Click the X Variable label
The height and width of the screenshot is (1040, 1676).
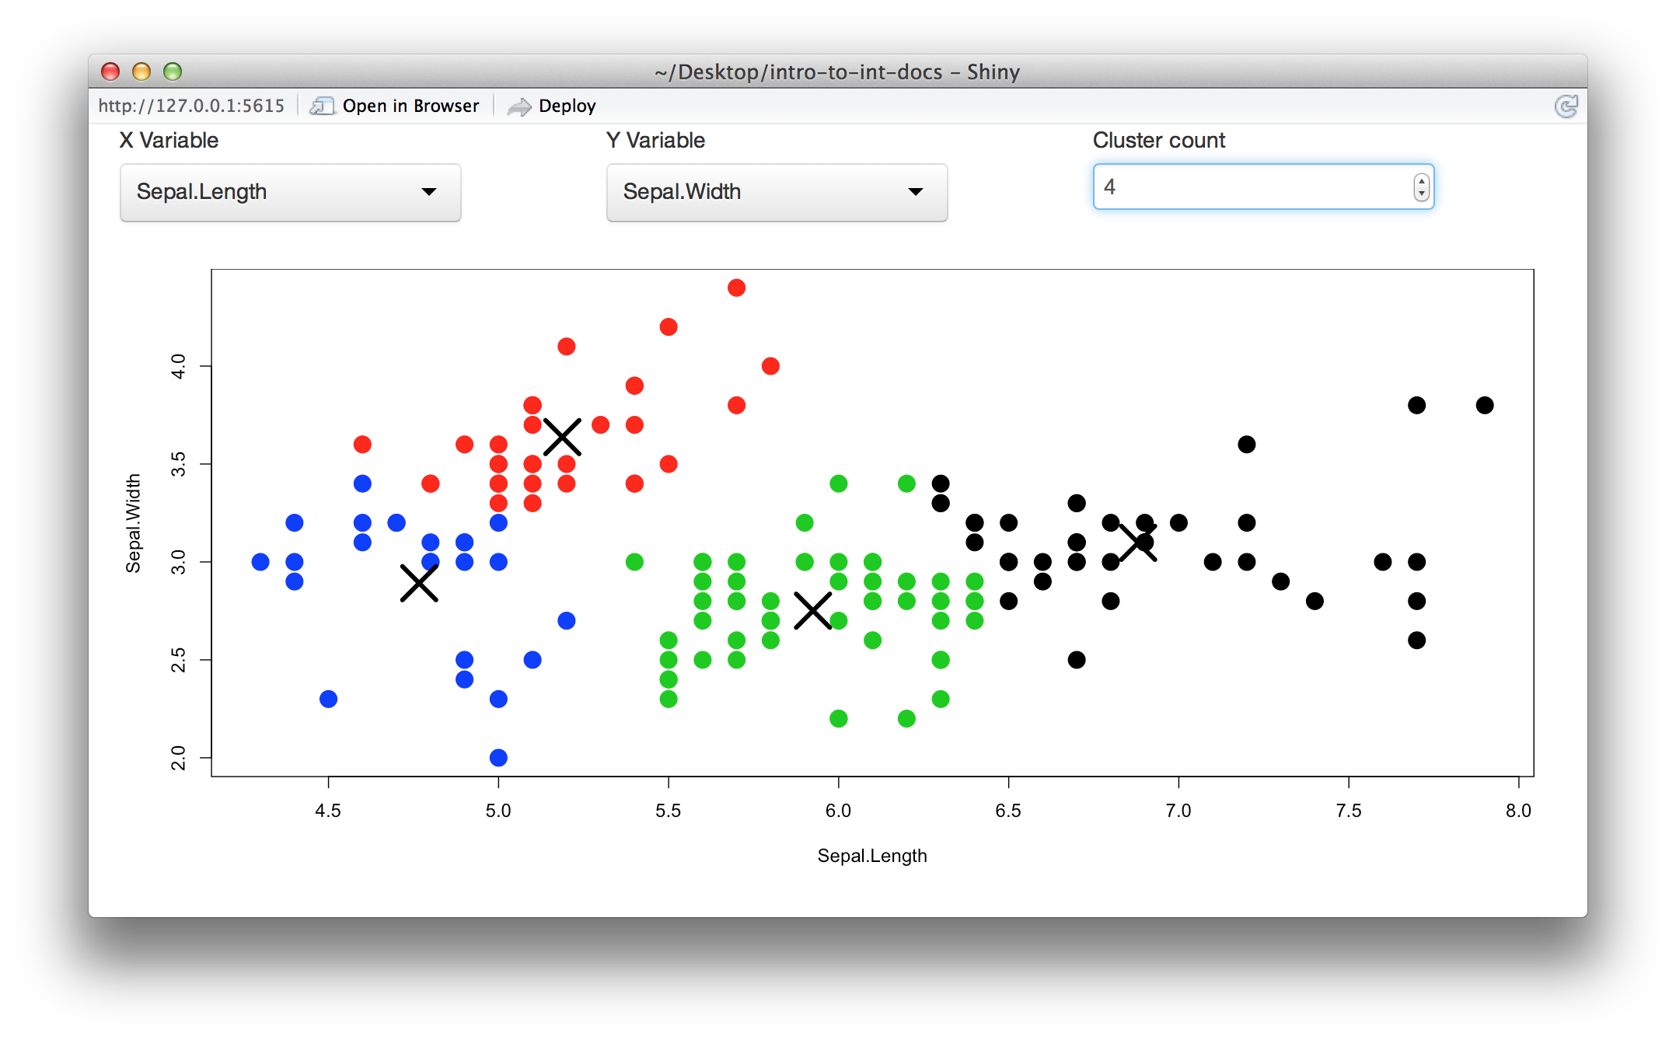tap(169, 140)
